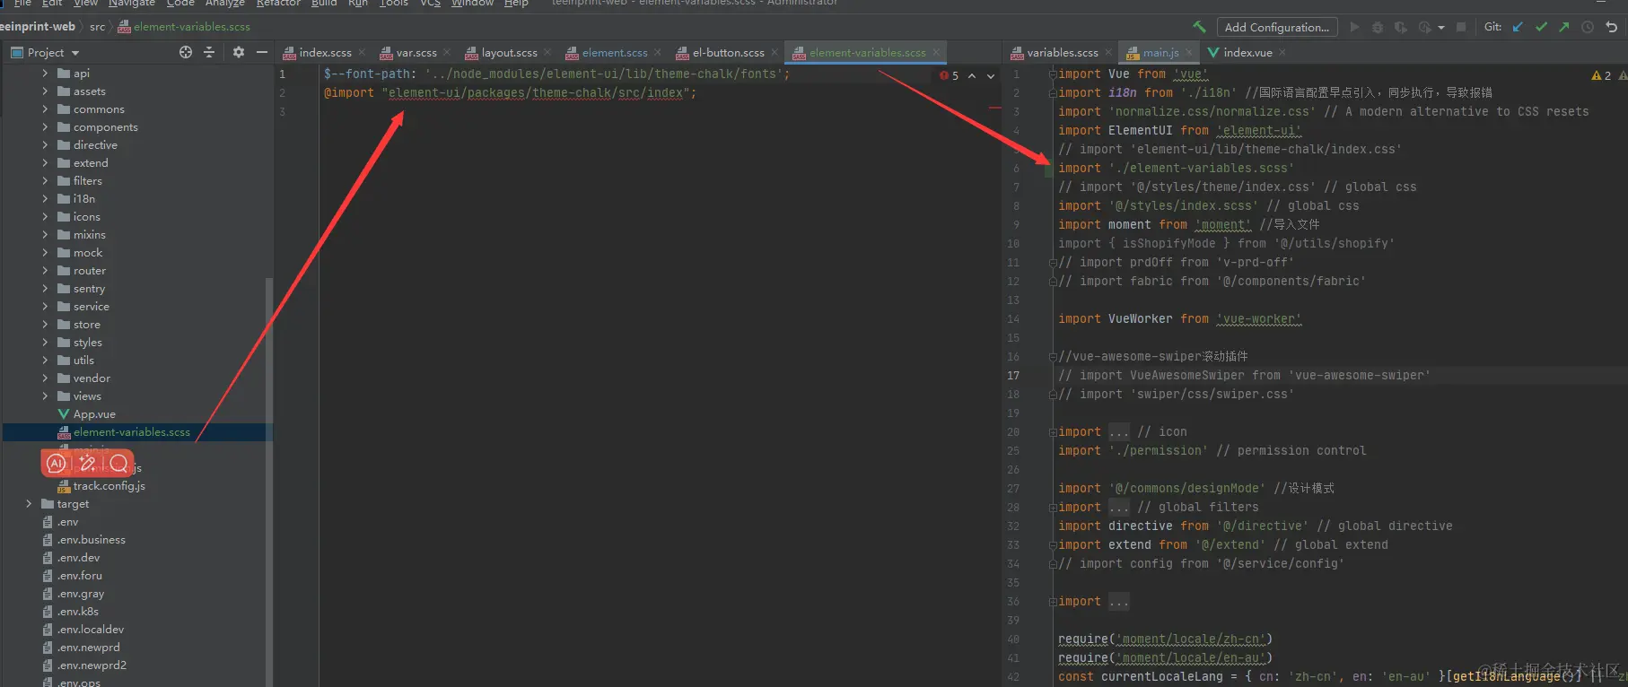The height and width of the screenshot is (687, 1628).
Task: Expand the api folder
Action: click(x=45, y=74)
